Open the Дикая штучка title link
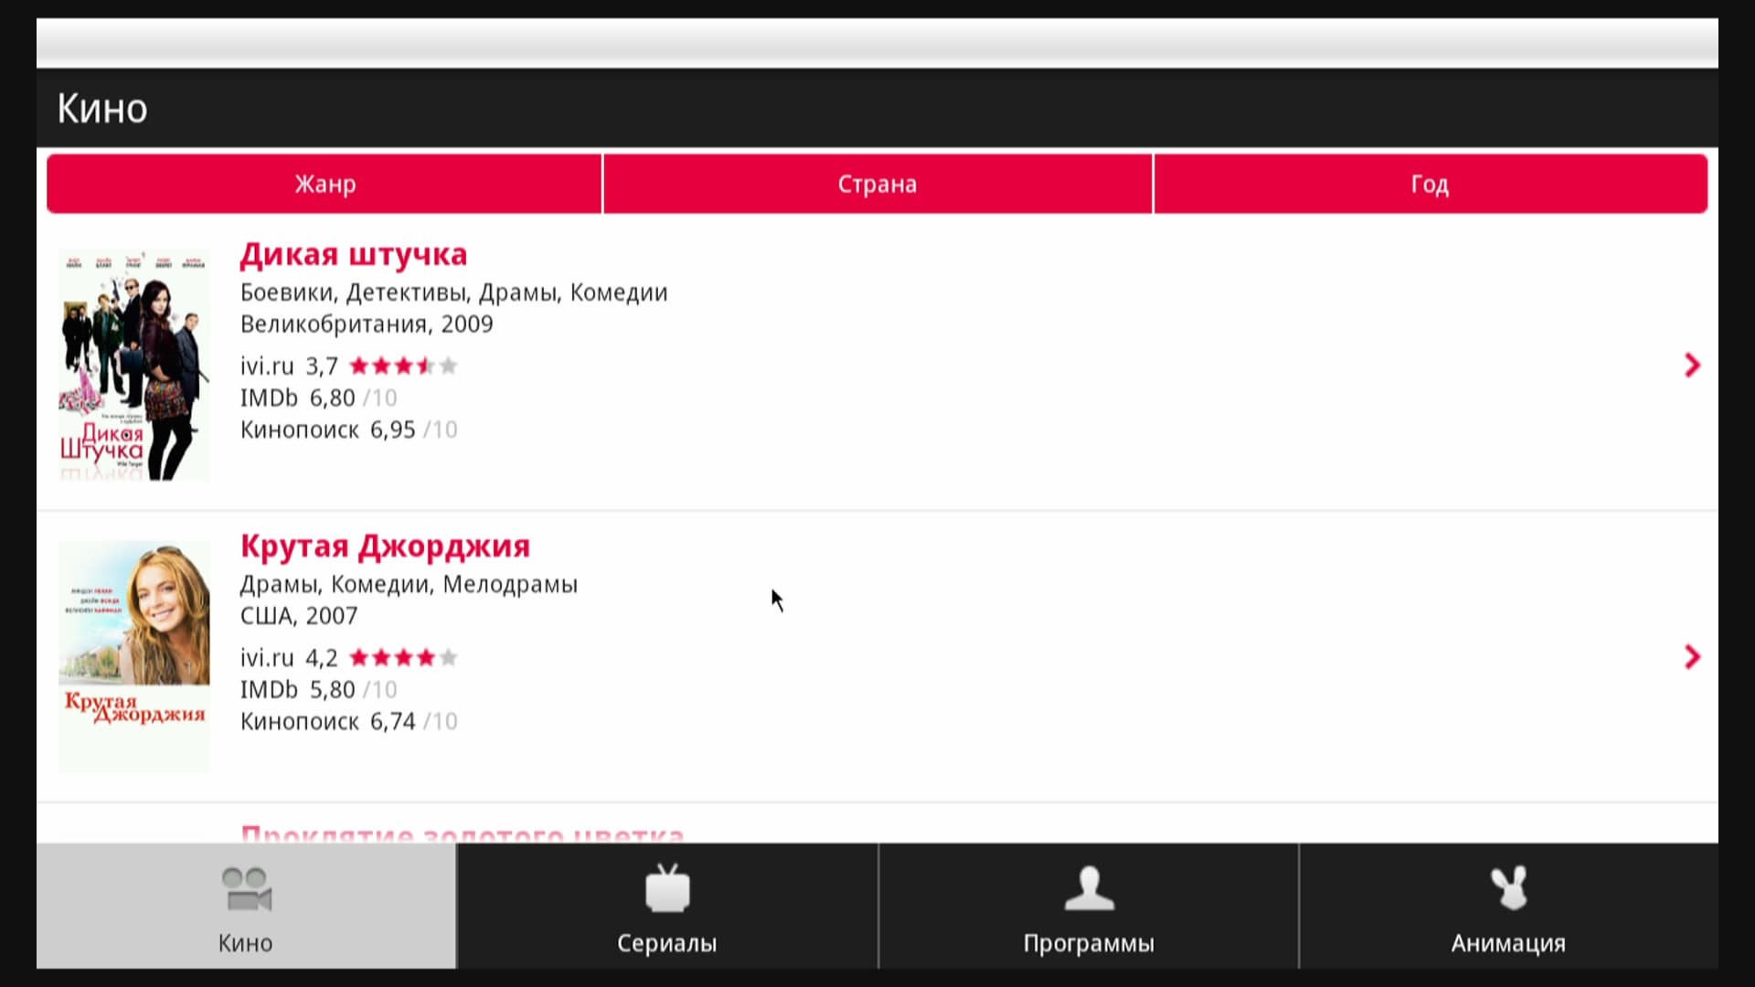The image size is (1755, 987). point(354,255)
